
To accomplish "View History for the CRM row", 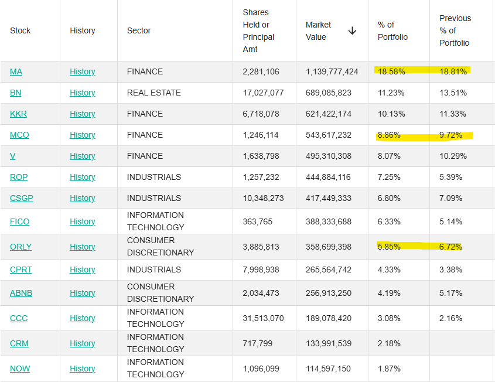I will 83,343.
